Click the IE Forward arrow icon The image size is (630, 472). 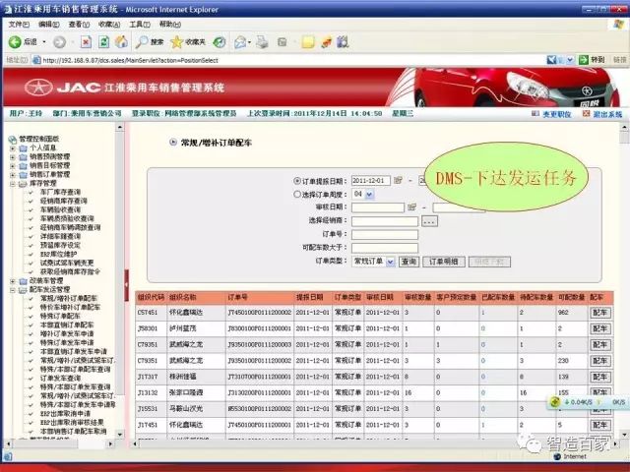point(59,41)
